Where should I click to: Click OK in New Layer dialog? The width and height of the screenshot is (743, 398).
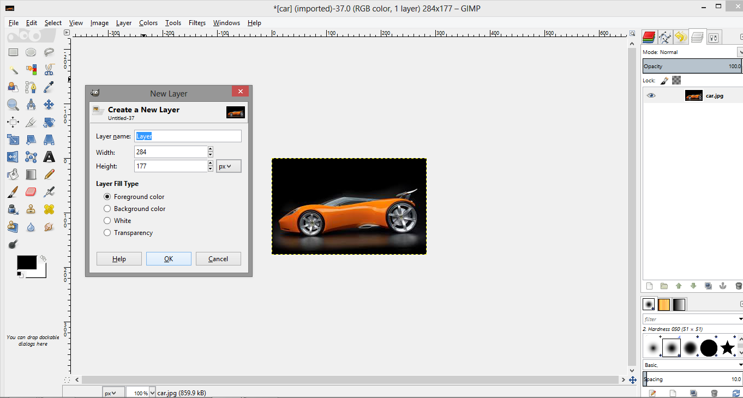pos(169,259)
